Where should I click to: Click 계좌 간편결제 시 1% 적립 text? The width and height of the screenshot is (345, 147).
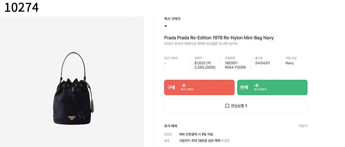tap(196, 134)
